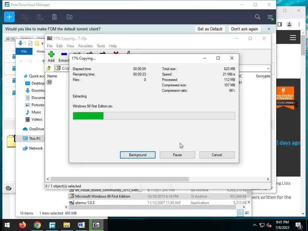Select the qtemu-1.0.5 application file
Screen dimensions: 308x231
click(x=157, y=203)
